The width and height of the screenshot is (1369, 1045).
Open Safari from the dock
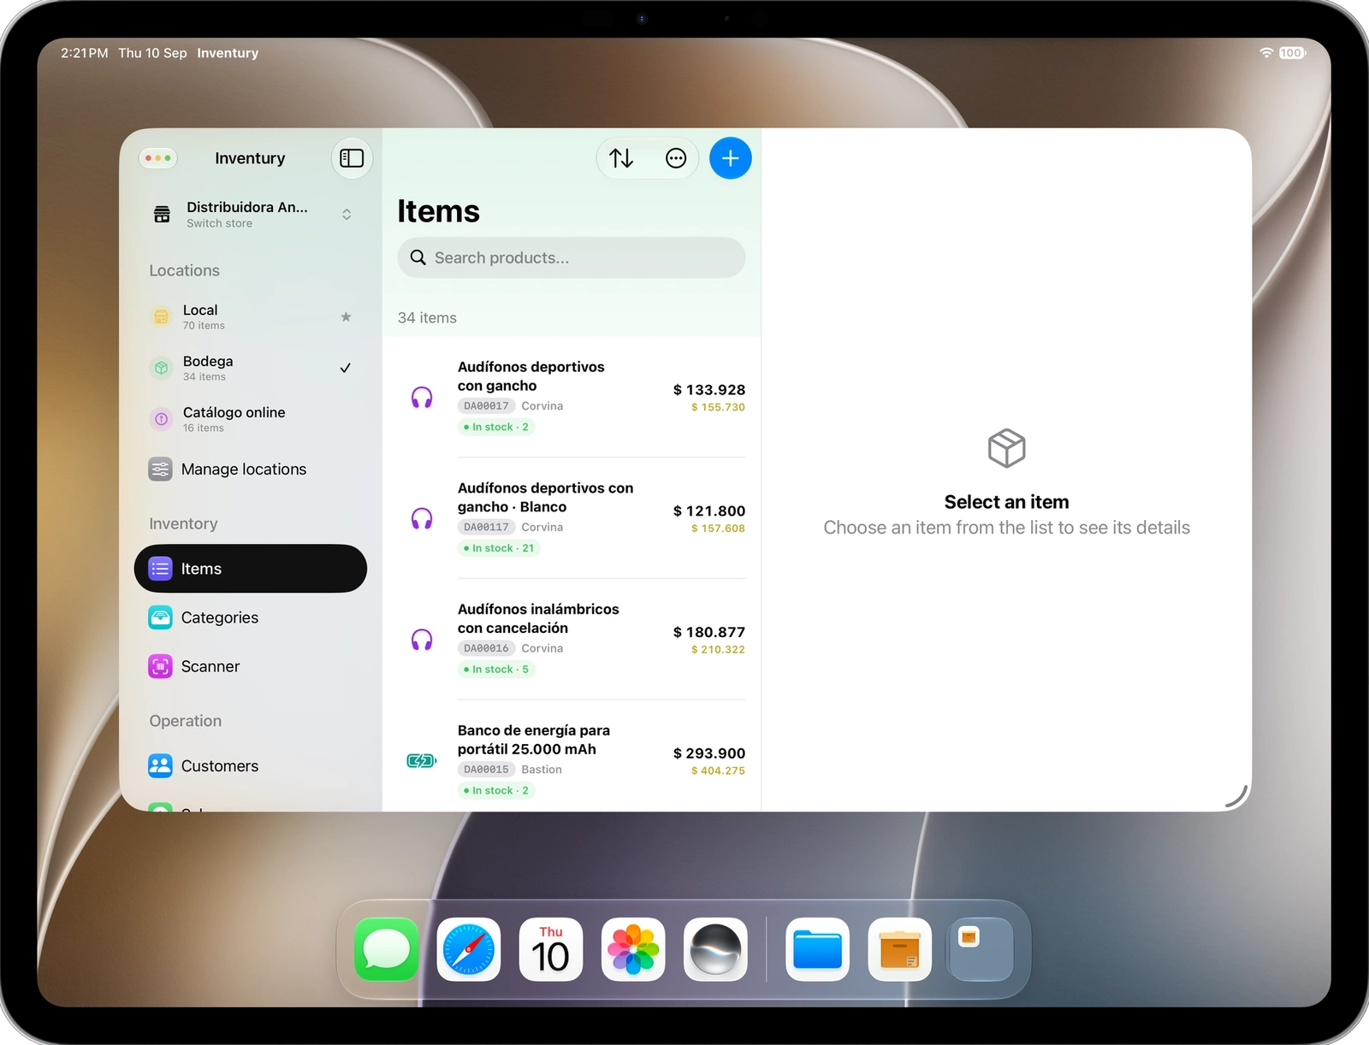pyautogui.click(x=469, y=949)
